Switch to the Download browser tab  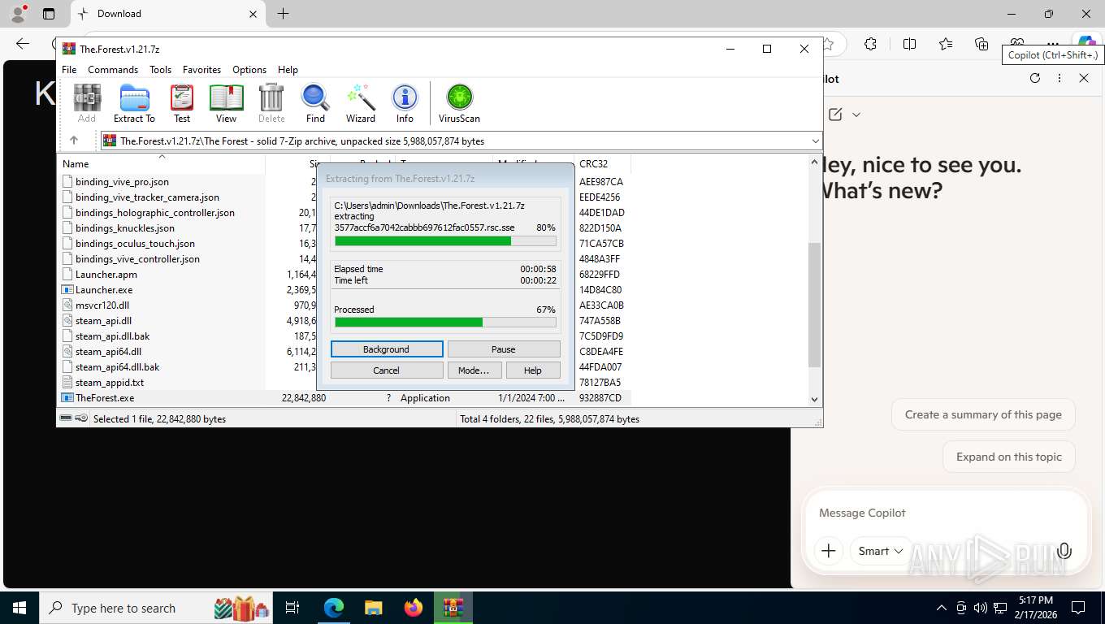(x=167, y=14)
